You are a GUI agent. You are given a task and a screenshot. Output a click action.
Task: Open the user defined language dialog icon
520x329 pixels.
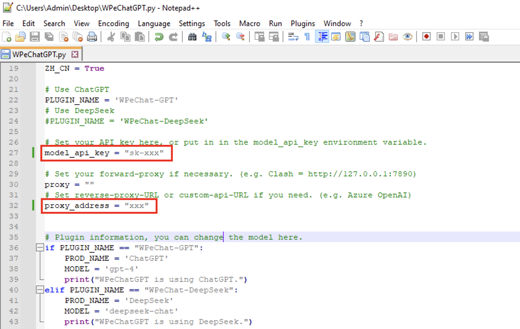[336, 37]
